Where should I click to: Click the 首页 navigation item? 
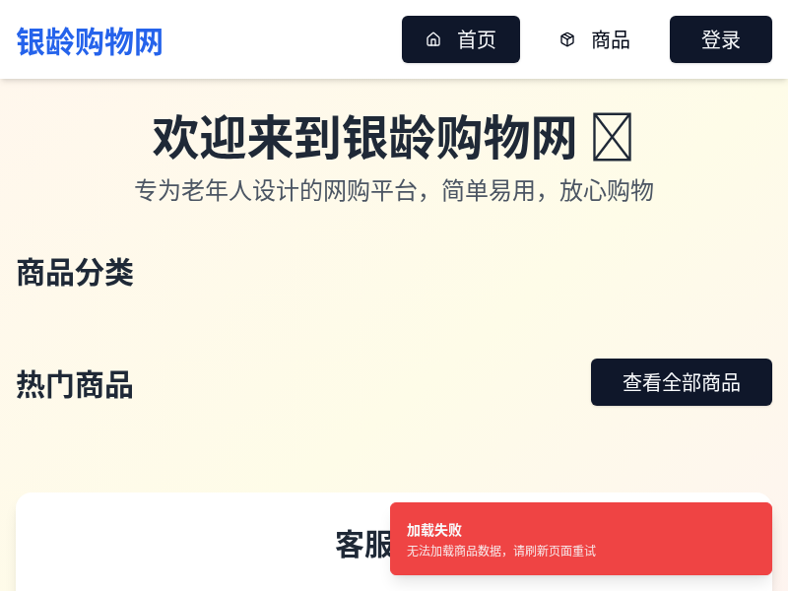[x=461, y=39]
